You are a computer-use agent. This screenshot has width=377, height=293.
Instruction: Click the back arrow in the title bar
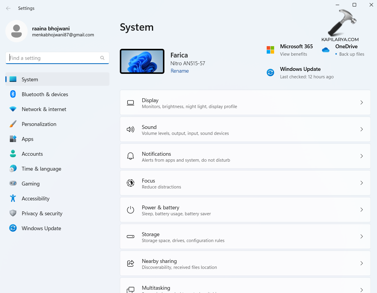8,8
